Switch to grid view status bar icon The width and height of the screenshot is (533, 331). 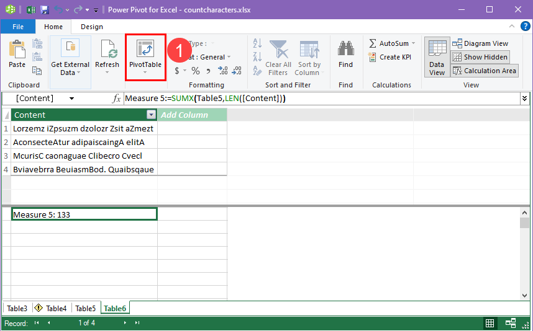tap(490, 323)
